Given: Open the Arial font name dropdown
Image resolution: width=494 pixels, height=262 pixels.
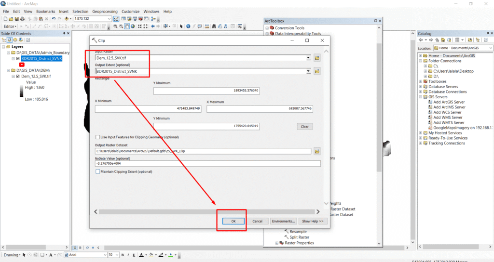Looking at the screenshot, I should pyautogui.click(x=105, y=255).
